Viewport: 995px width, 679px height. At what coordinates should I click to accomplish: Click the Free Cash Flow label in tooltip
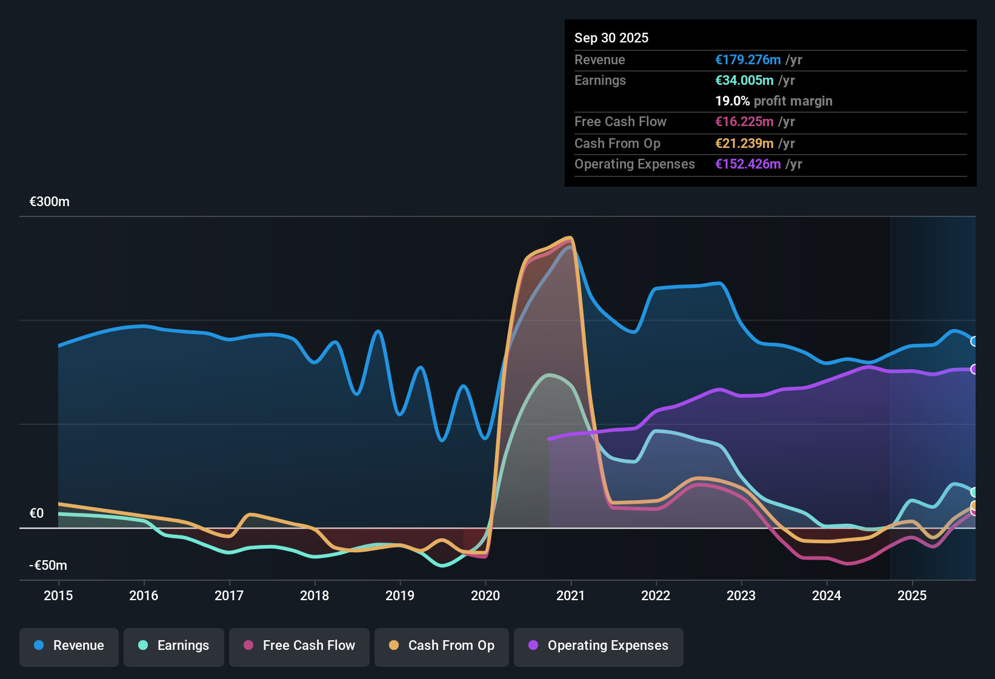[x=621, y=121]
